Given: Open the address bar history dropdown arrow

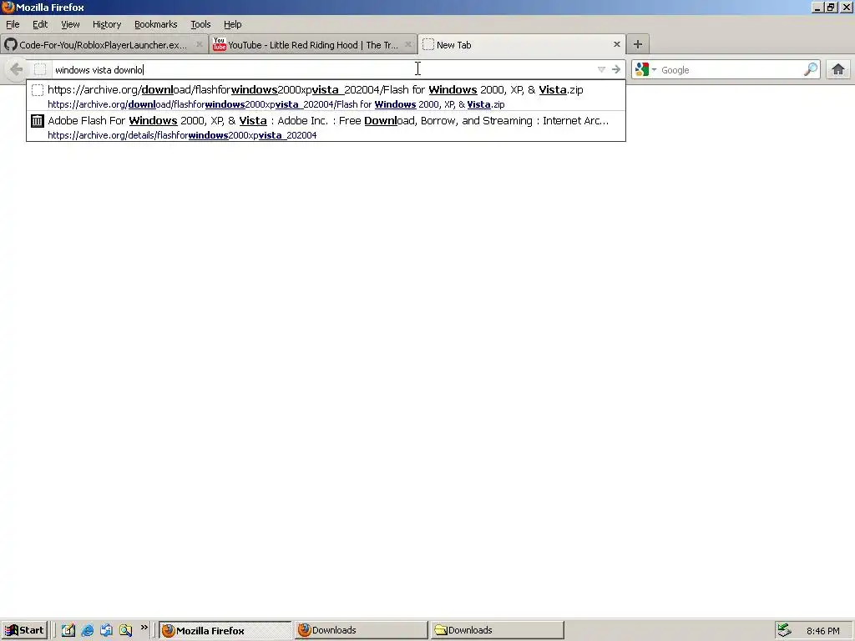Looking at the screenshot, I should pyautogui.click(x=601, y=69).
